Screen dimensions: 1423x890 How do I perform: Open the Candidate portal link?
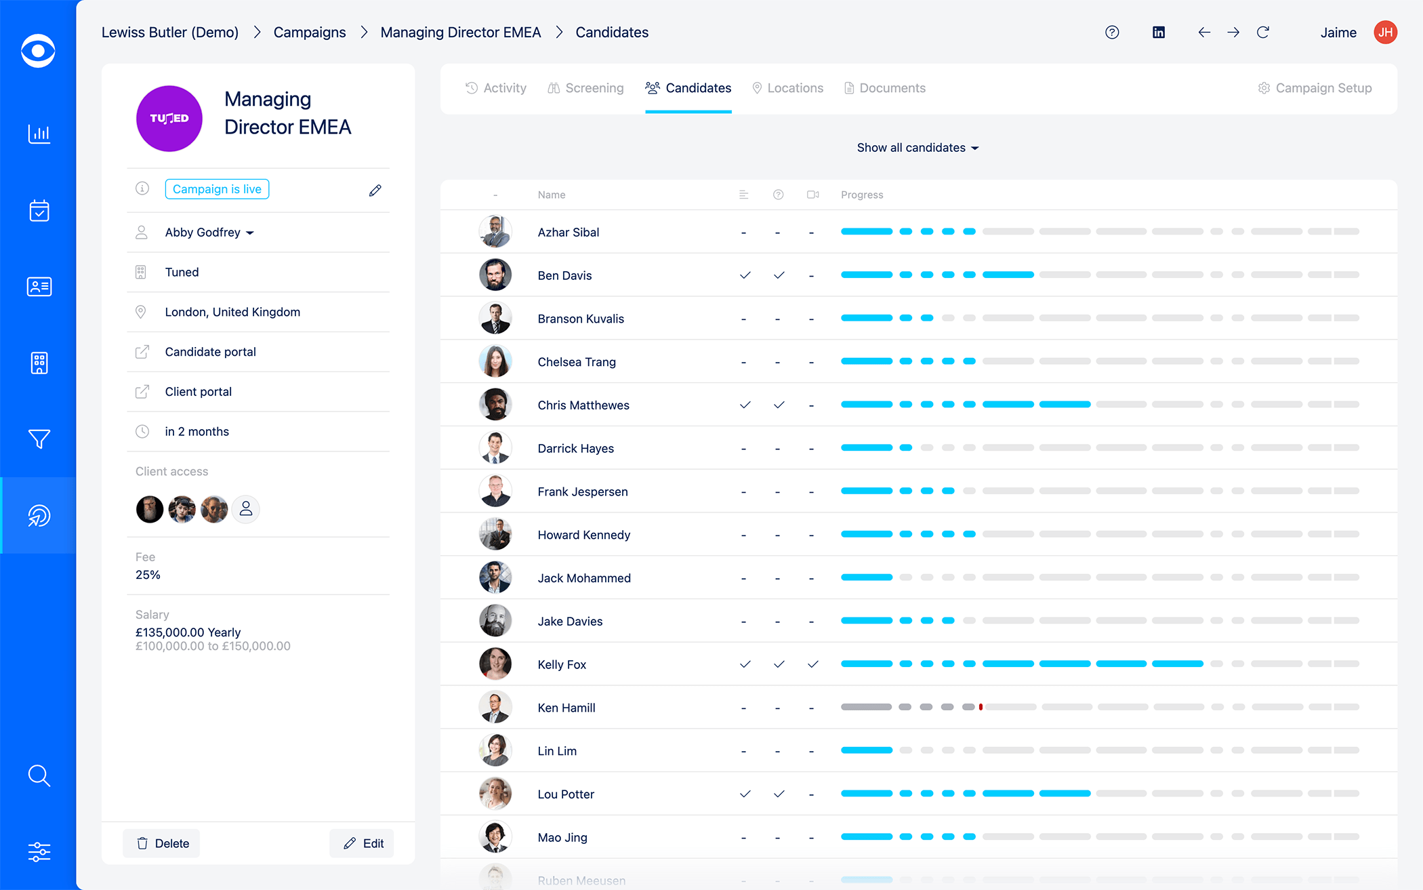click(x=210, y=352)
